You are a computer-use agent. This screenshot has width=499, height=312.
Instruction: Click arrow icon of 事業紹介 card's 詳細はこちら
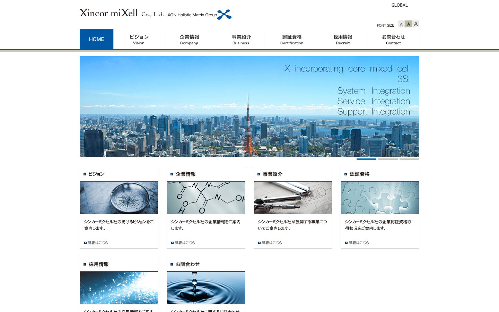point(259,243)
